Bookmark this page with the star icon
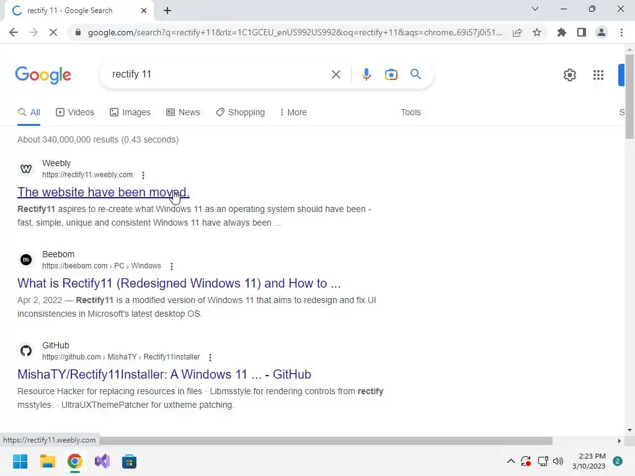Screen dimensions: 635x476 click(x=537, y=32)
